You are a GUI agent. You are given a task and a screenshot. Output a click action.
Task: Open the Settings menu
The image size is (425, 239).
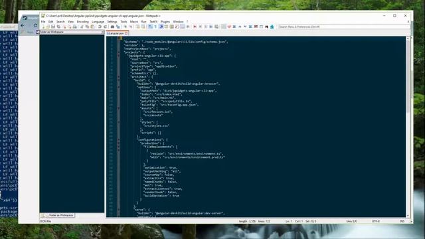tap(112, 21)
